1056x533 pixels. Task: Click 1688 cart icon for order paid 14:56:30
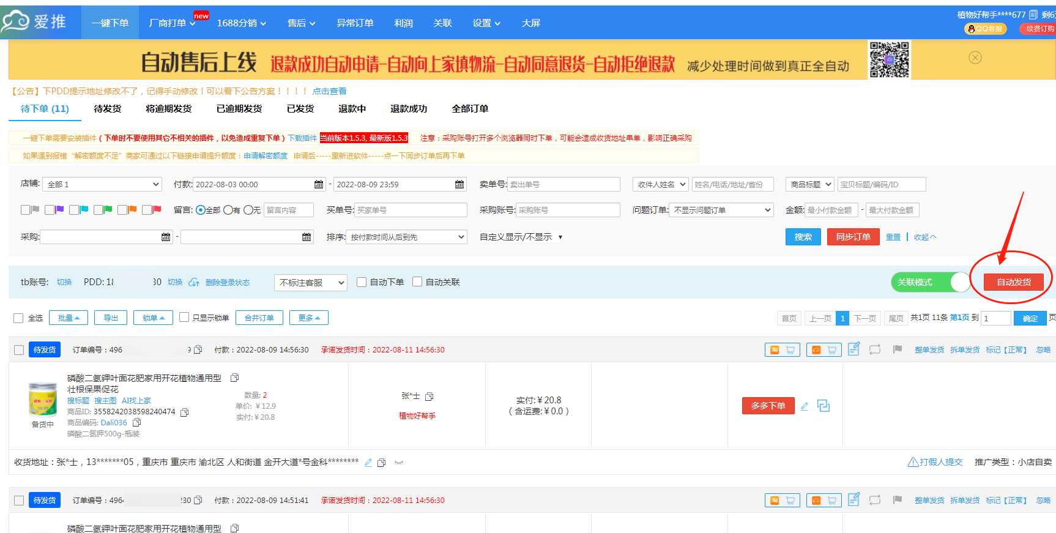824,350
